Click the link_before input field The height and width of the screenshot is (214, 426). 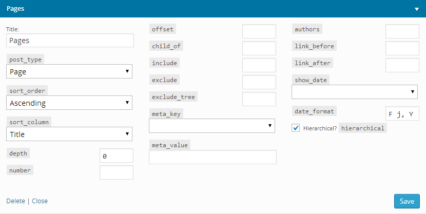(x=402, y=48)
